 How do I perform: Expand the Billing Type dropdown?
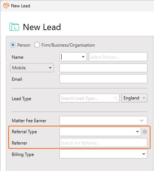[x=103, y=154]
